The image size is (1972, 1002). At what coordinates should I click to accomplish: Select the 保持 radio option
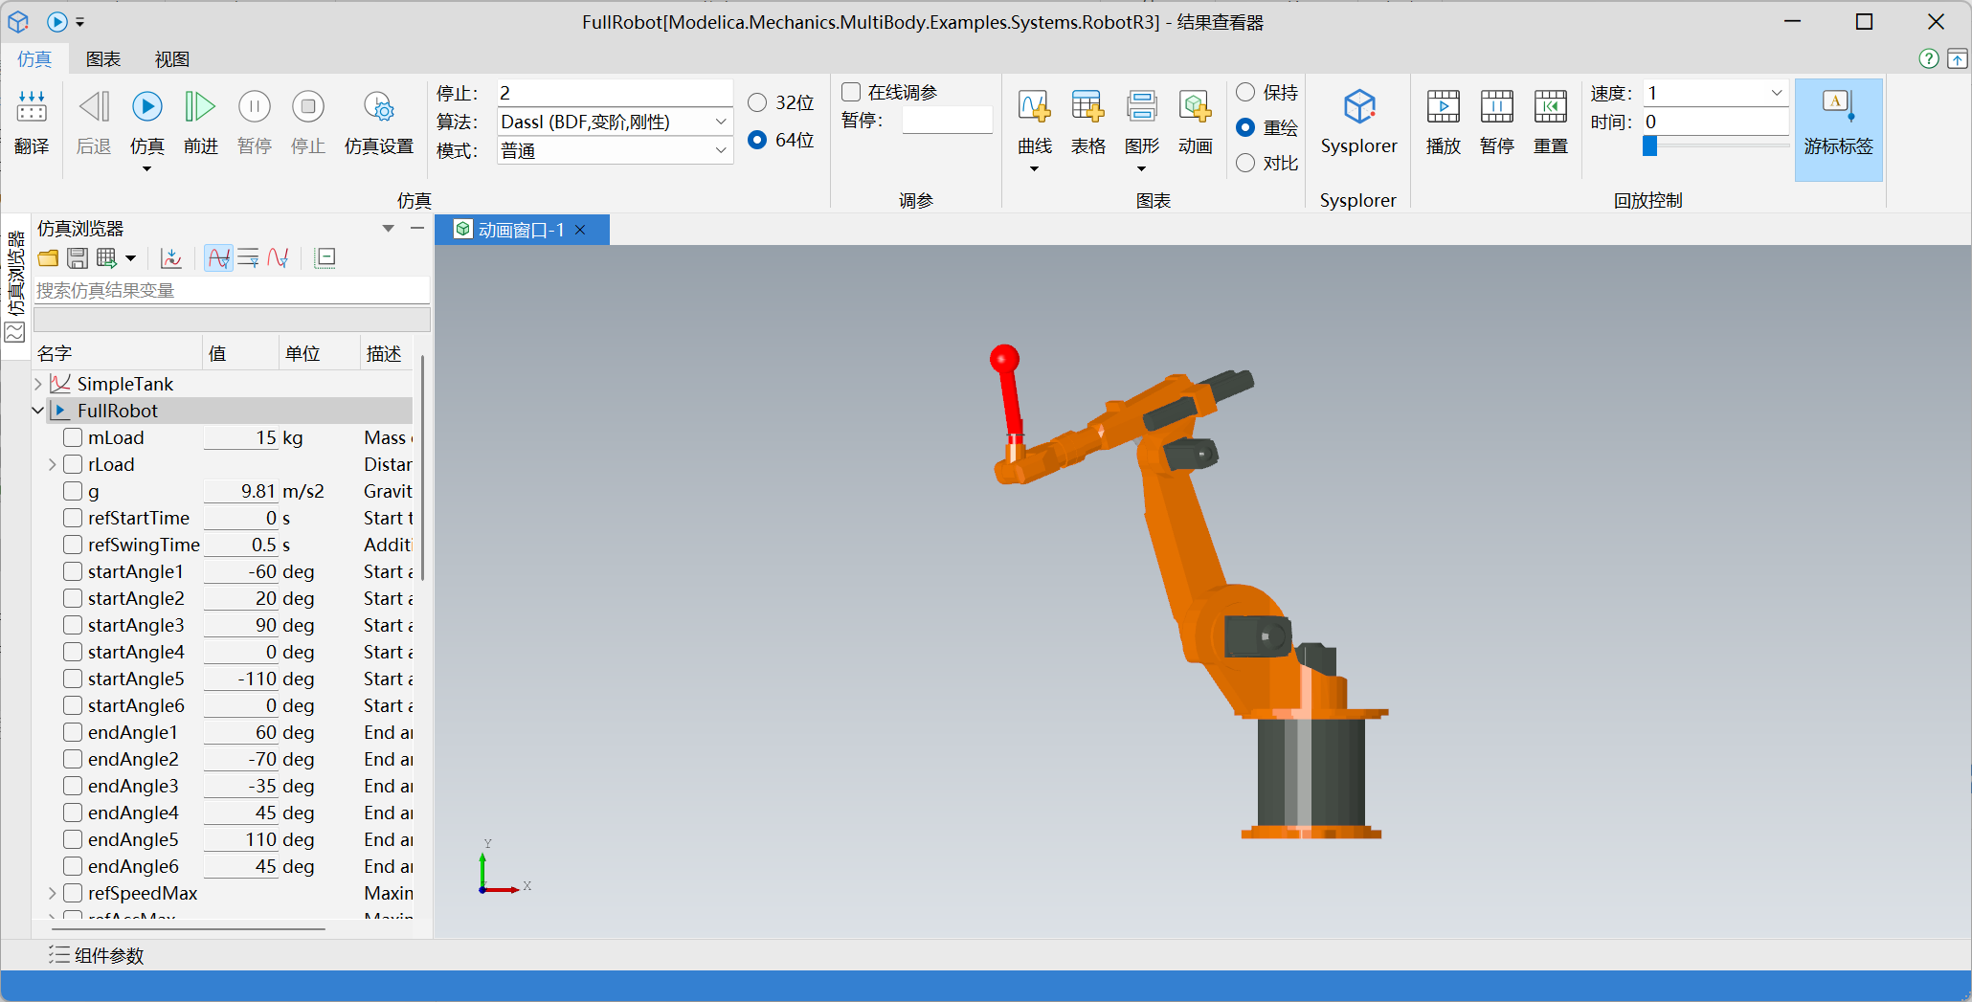pyautogui.click(x=1245, y=92)
